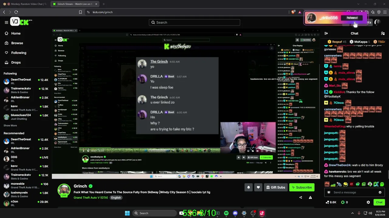This screenshot has height=218, width=389.
Task: Bookmark this page in address bar
Action: [80, 12]
